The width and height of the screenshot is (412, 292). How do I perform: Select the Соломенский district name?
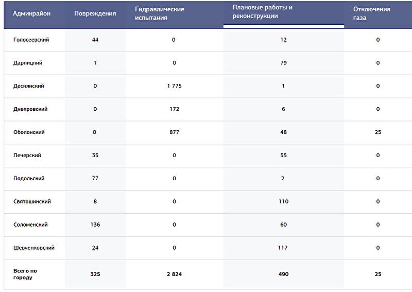30,225
